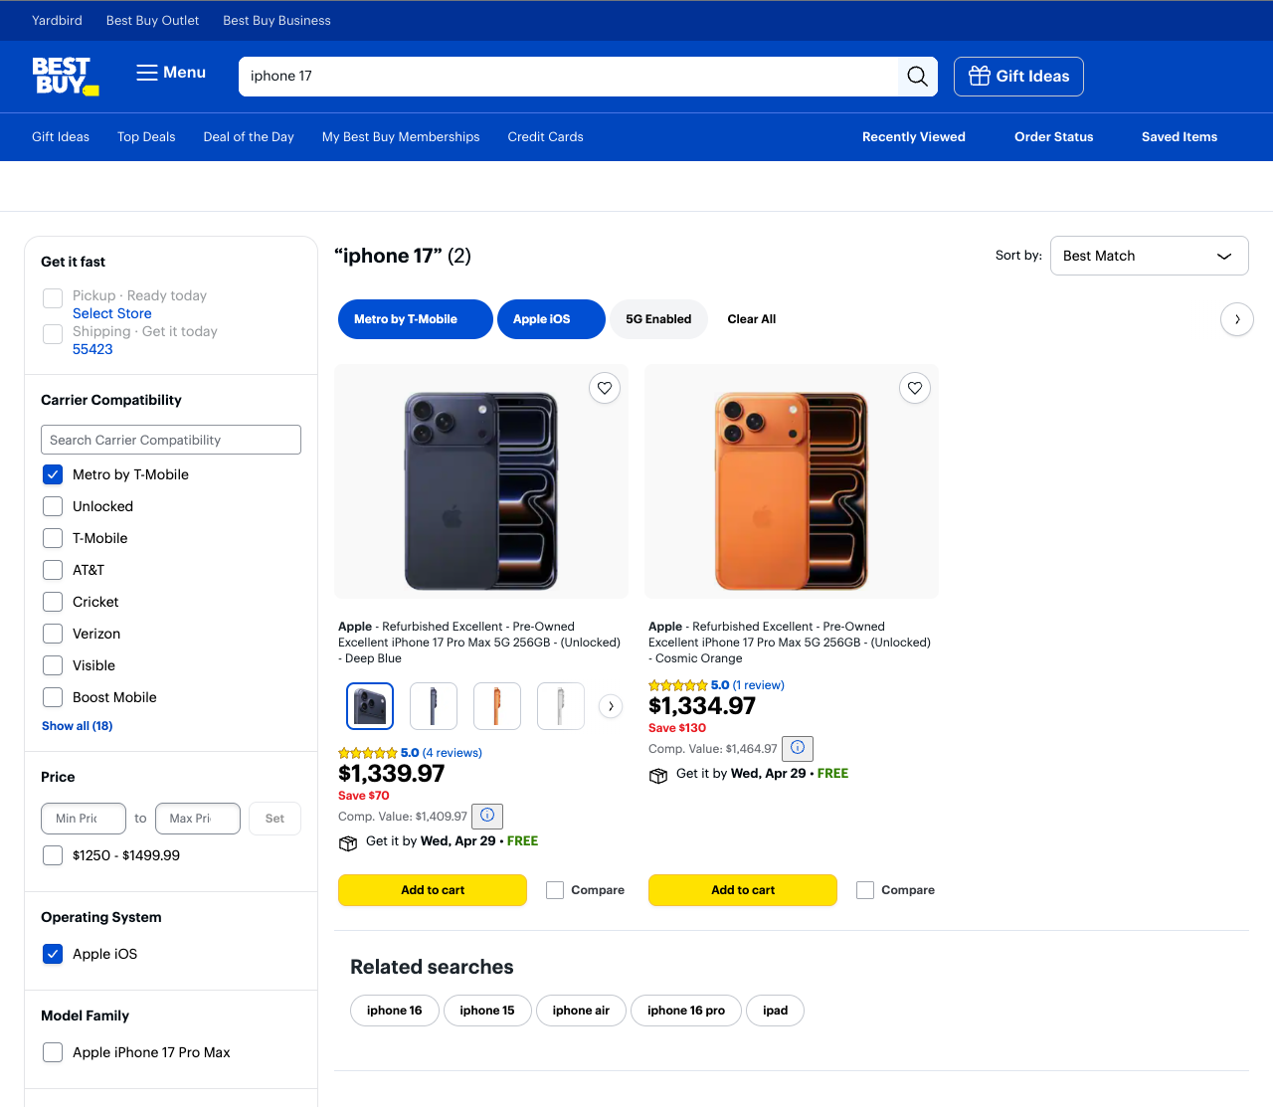Change the 55423 shipping zip code
Screen dimensions: 1273x1107
(92, 349)
